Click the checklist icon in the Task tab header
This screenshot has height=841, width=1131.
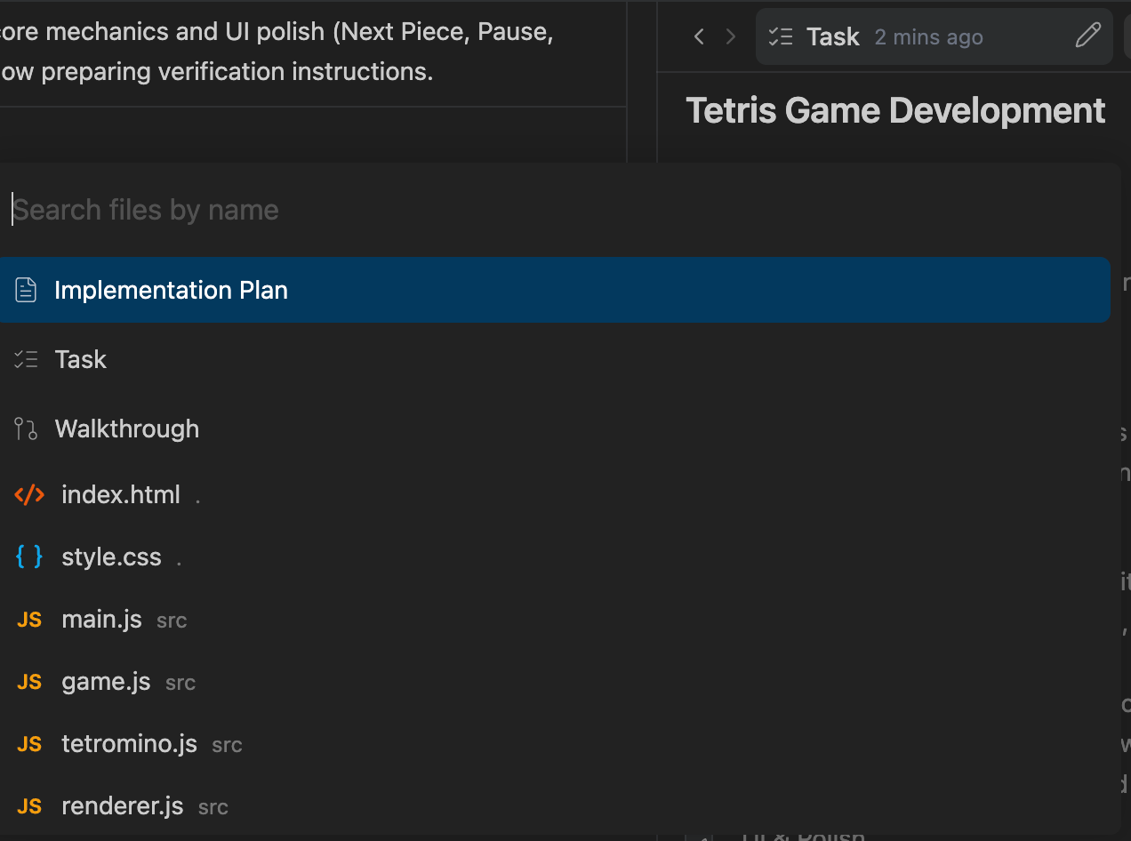[x=781, y=36]
